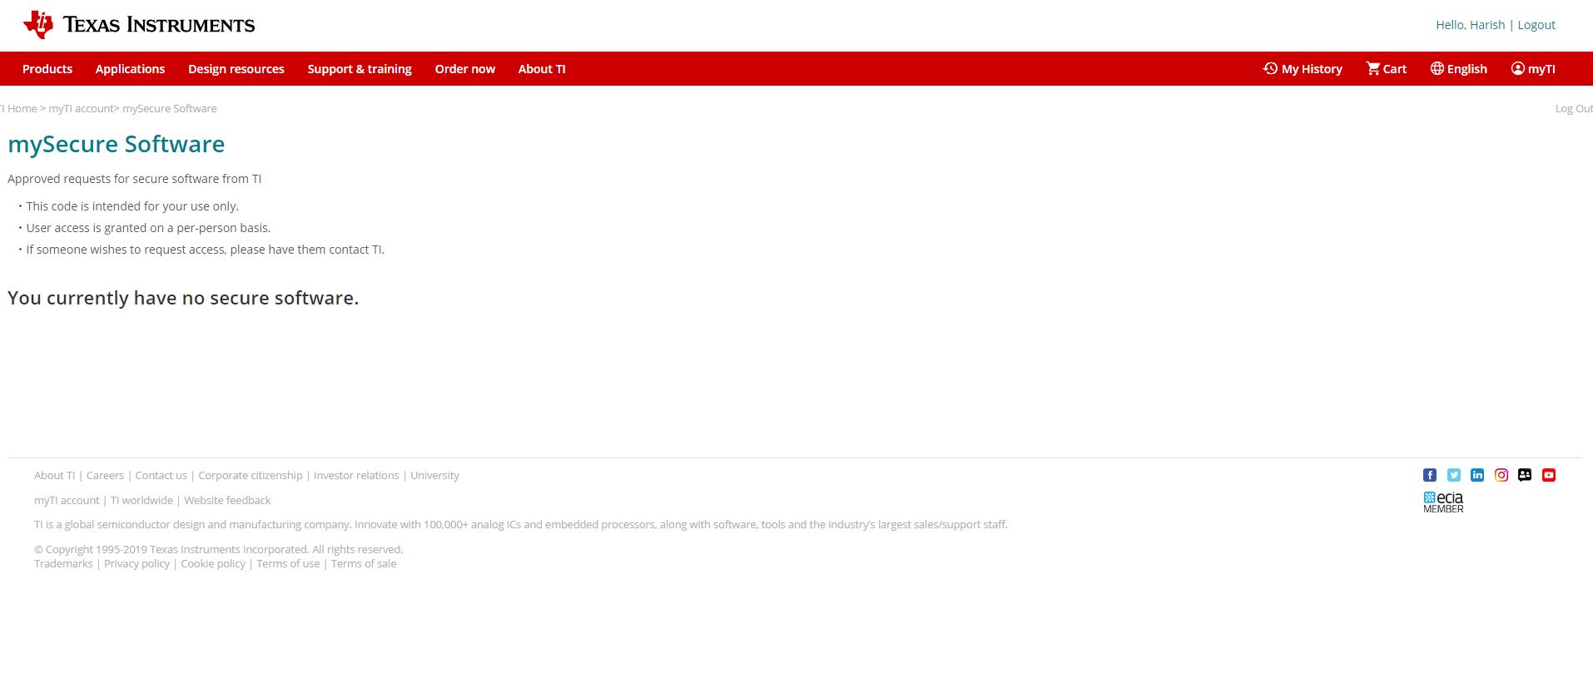Image resolution: width=1593 pixels, height=688 pixels.
Task: Click the Log Out link below navbar
Action: (1574, 109)
